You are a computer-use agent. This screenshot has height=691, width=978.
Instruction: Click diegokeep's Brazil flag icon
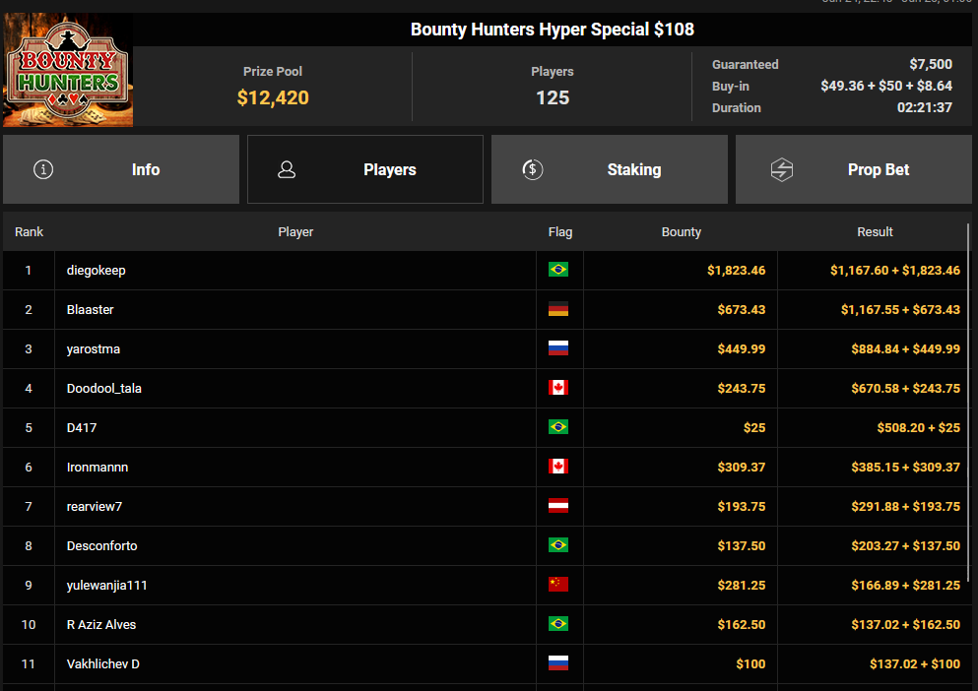coord(558,270)
